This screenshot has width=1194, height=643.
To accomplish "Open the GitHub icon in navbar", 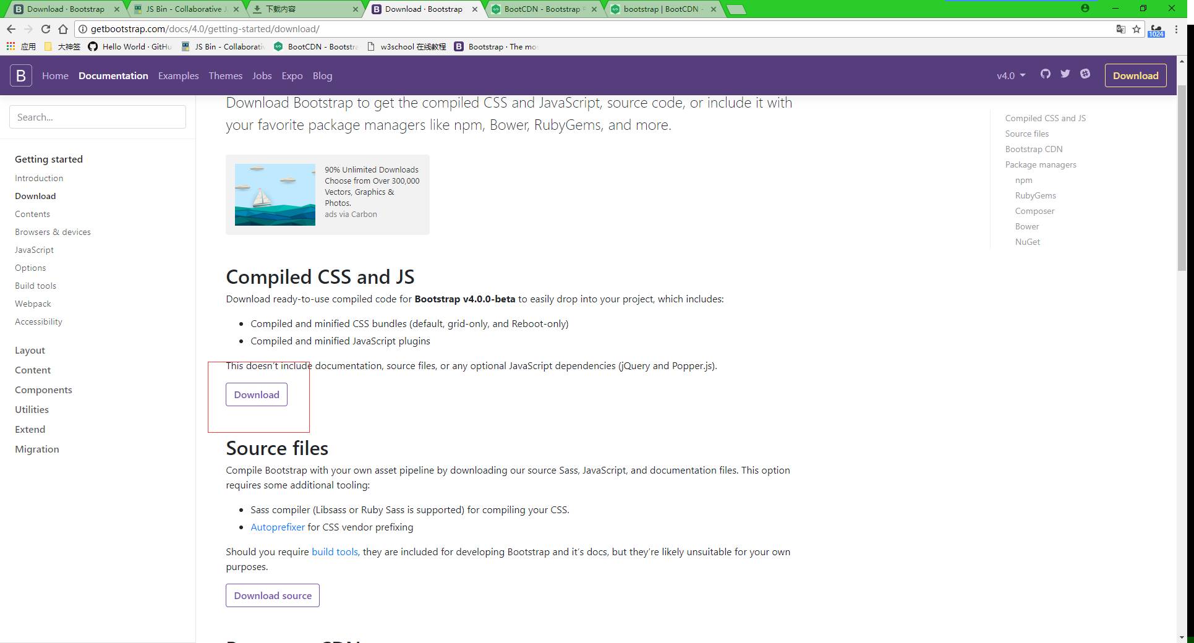I will 1045,74.
